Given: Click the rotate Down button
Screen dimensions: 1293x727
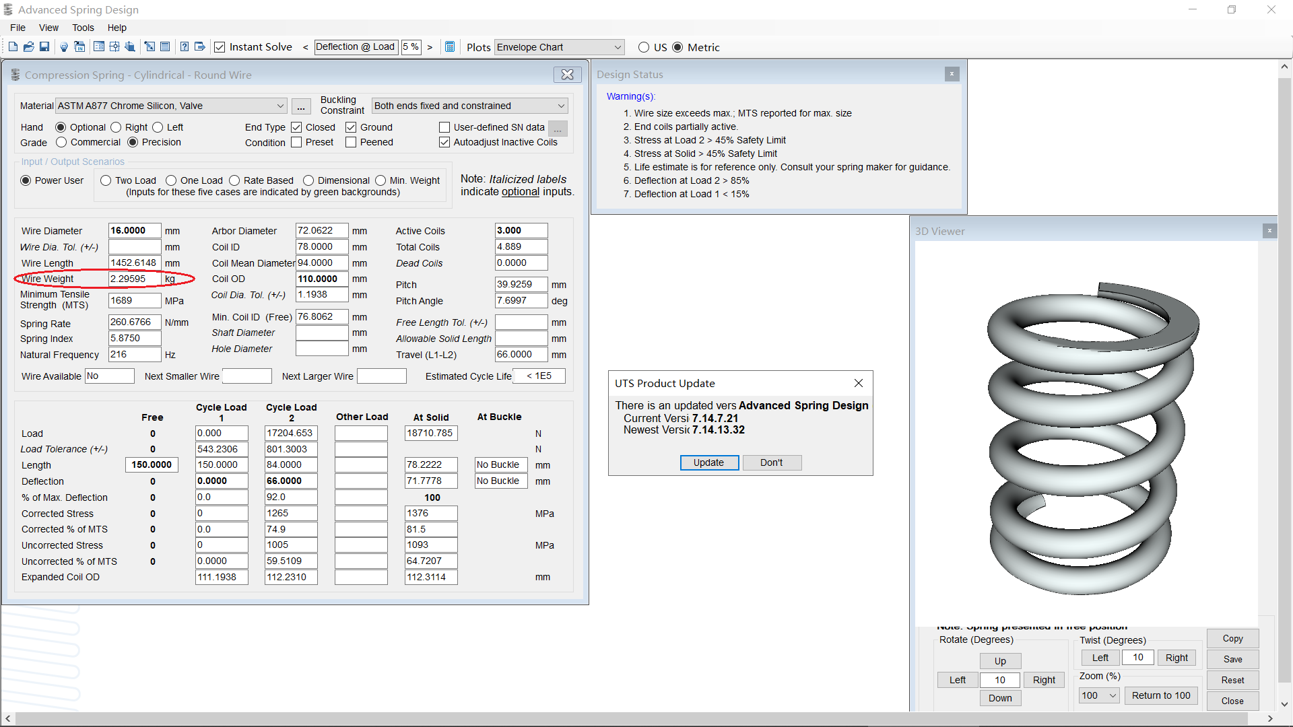Looking at the screenshot, I should 1000,698.
